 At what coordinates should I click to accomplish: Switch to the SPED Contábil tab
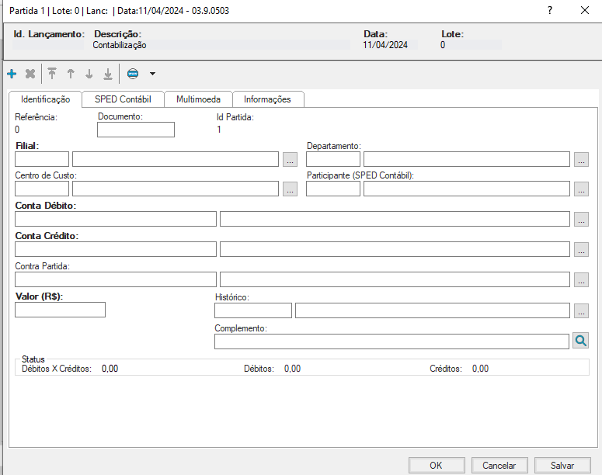[123, 99]
